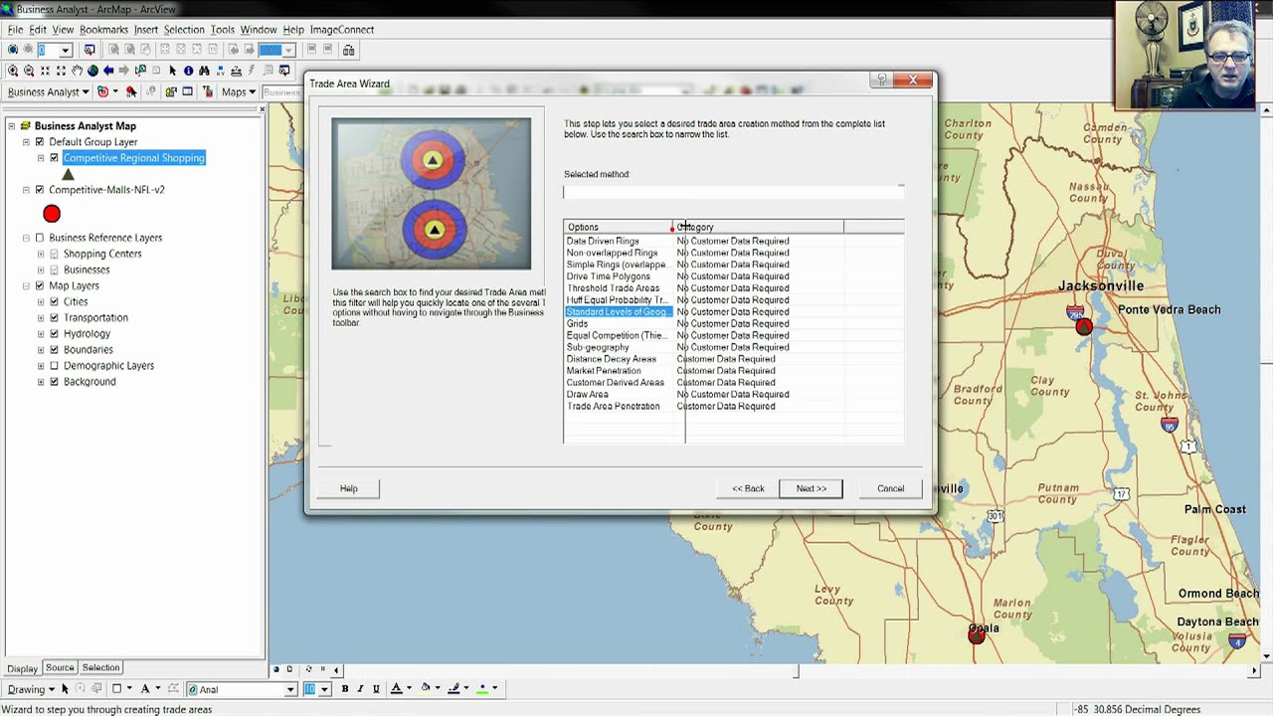The image size is (1273, 716).
Task: Toggle the Hydrology layer checkbox
Action: point(55,334)
